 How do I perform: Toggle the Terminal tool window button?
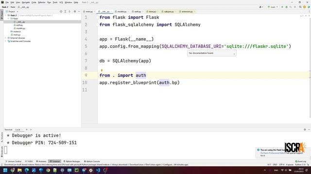(x=55, y=161)
